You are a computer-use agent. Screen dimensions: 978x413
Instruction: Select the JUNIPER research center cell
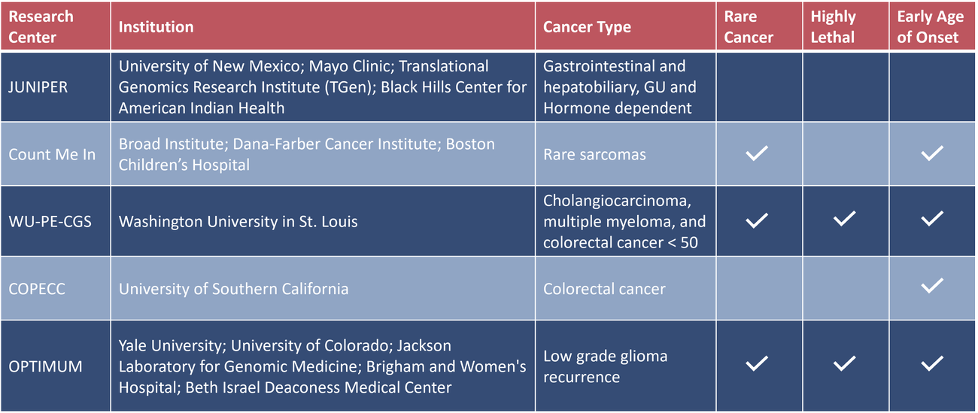[38, 87]
